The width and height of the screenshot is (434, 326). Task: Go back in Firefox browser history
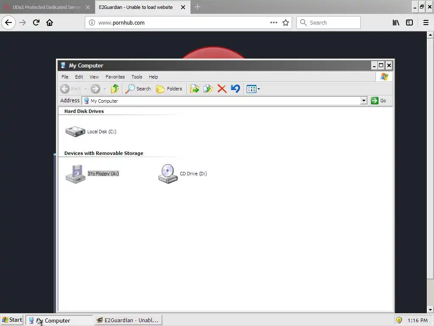tap(8, 22)
